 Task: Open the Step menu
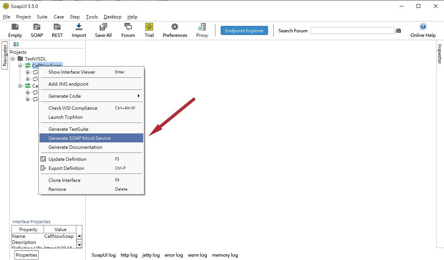point(75,17)
